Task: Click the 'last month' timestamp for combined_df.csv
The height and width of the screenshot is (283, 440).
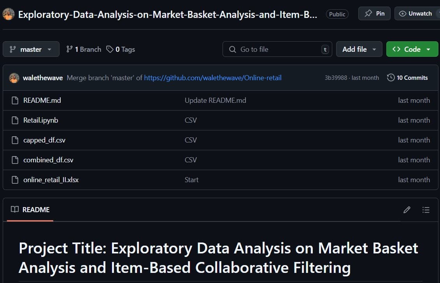Action: click(x=414, y=160)
